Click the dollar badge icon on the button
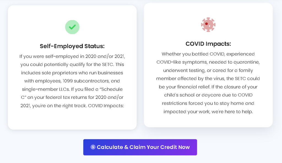This screenshot has height=163, width=282. click(x=93, y=147)
